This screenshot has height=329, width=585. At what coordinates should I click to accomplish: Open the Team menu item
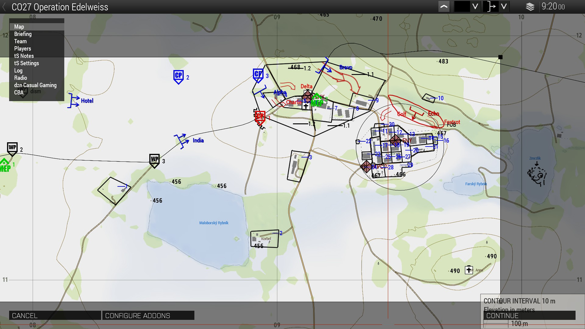click(37, 41)
